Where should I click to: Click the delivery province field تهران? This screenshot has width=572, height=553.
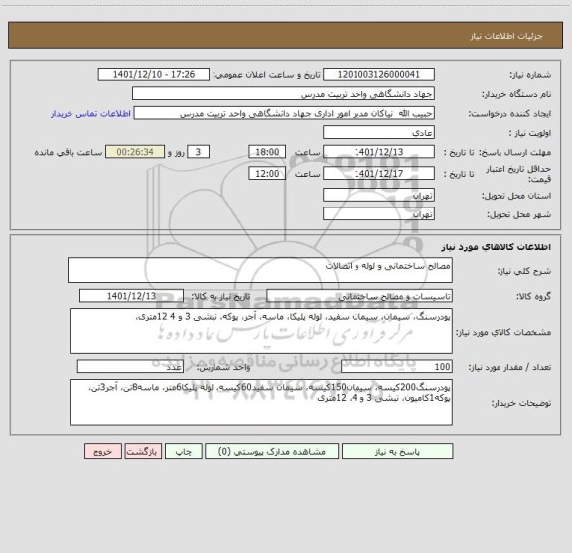[x=378, y=195]
